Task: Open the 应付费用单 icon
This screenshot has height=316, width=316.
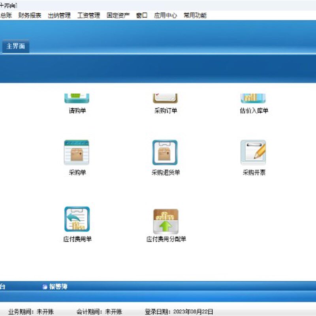Action: (77, 219)
